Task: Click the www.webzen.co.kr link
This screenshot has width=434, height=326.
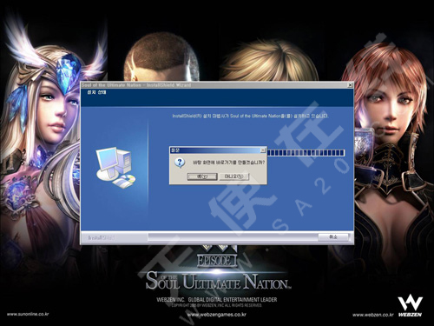Action: (373, 315)
